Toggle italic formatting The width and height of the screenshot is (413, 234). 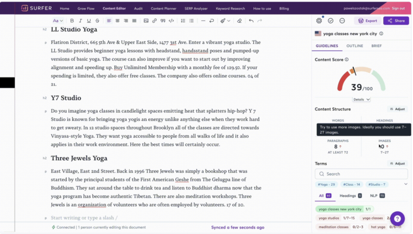pos(80,21)
